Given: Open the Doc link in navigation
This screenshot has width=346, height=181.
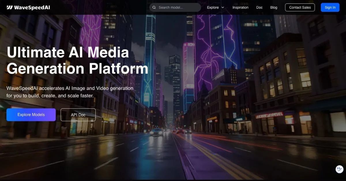Looking at the screenshot, I should [259, 7].
